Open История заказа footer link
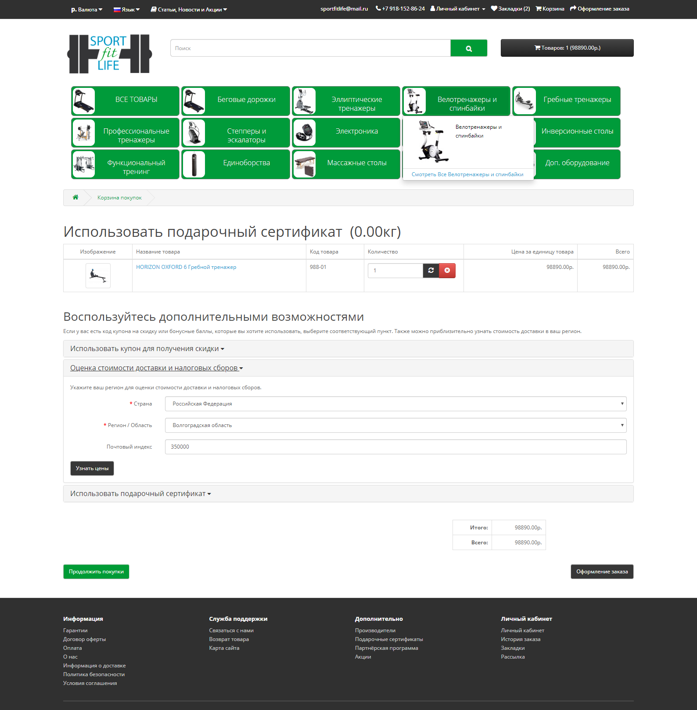697x710 pixels. click(x=521, y=639)
